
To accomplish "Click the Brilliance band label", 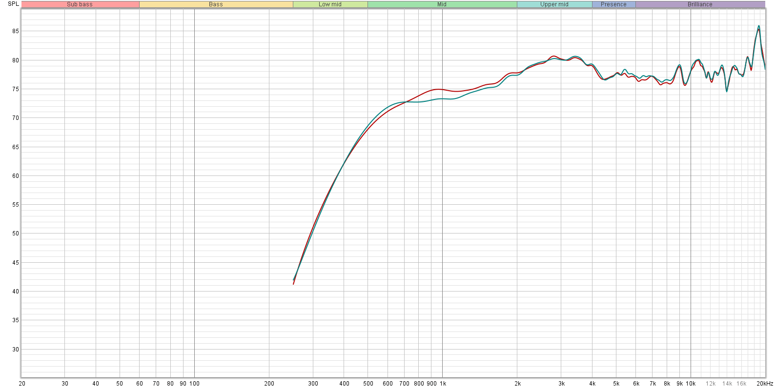I will (x=700, y=4).
